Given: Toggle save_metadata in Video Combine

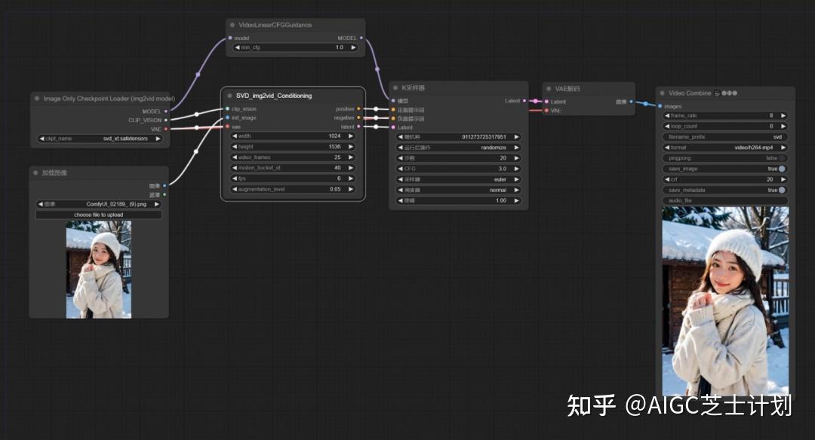Looking at the screenshot, I should 781,190.
